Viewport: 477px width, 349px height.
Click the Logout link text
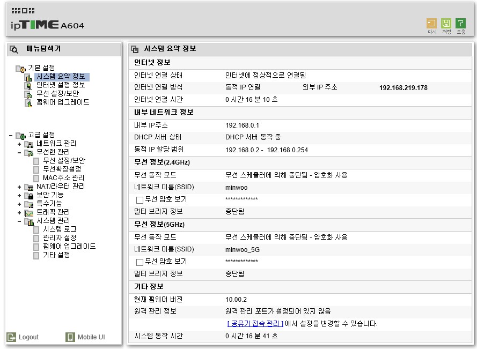28,337
